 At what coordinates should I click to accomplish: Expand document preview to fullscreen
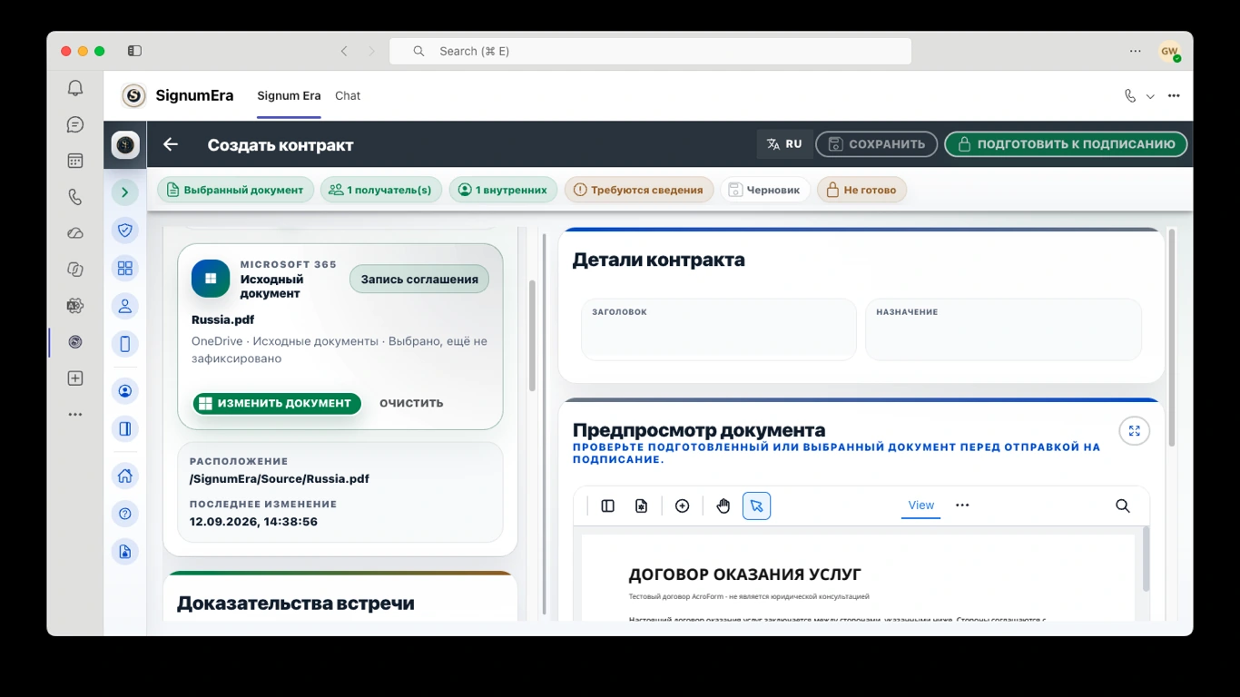pyautogui.click(x=1134, y=431)
